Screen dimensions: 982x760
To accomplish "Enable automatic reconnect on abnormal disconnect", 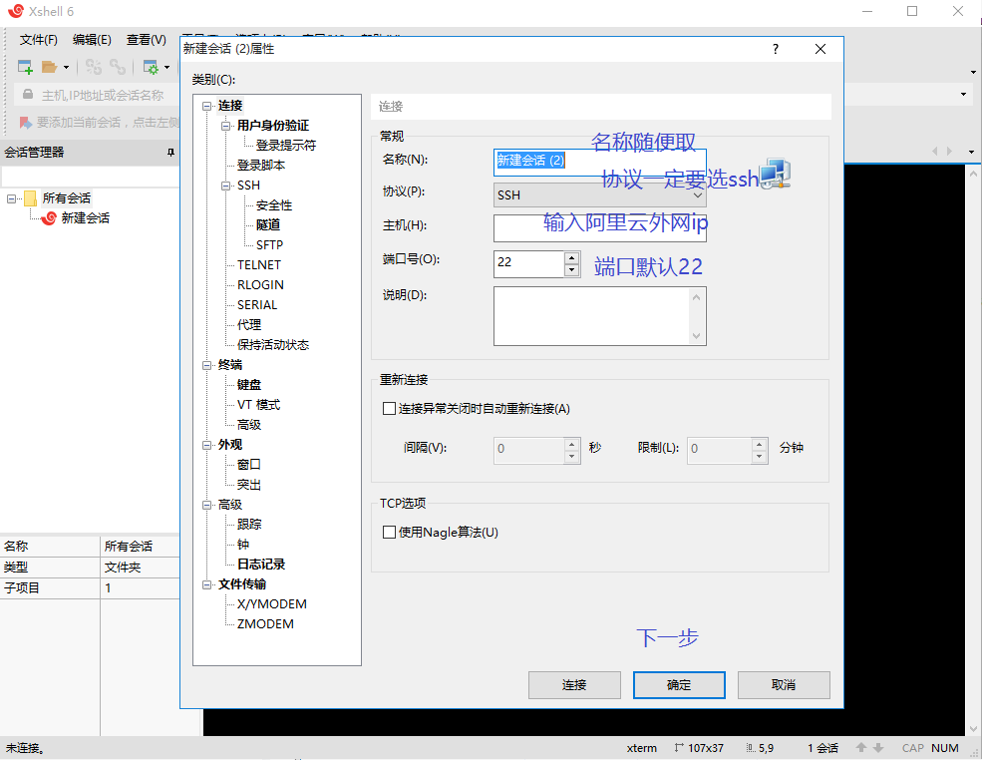I will [x=388, y=408].
